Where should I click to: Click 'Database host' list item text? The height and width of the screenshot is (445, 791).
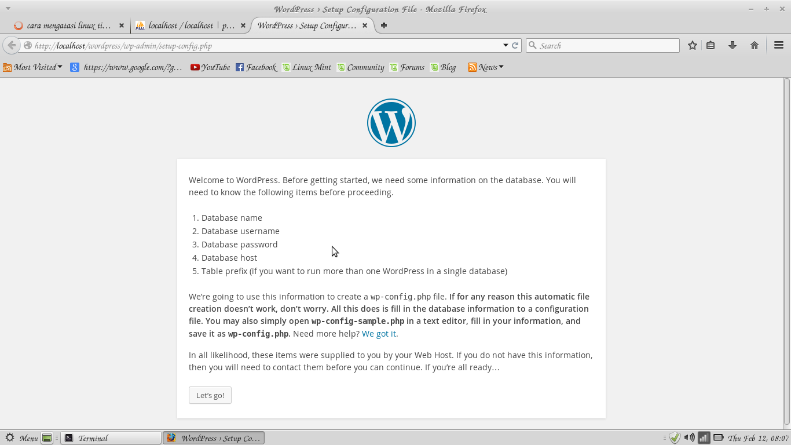point(229,258)
